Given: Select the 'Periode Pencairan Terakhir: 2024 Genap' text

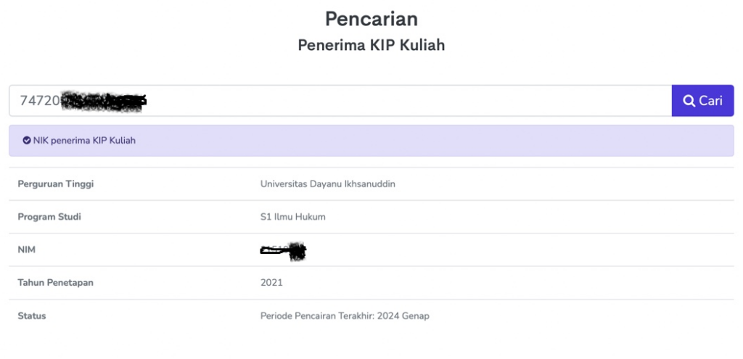Looking at the screenshot, I should (345, 316).
